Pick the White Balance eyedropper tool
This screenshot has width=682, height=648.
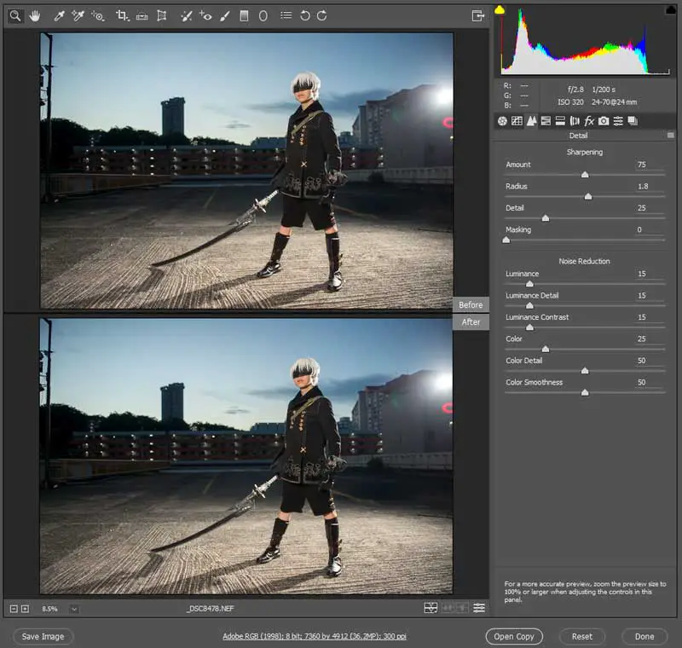click(59, 16)
